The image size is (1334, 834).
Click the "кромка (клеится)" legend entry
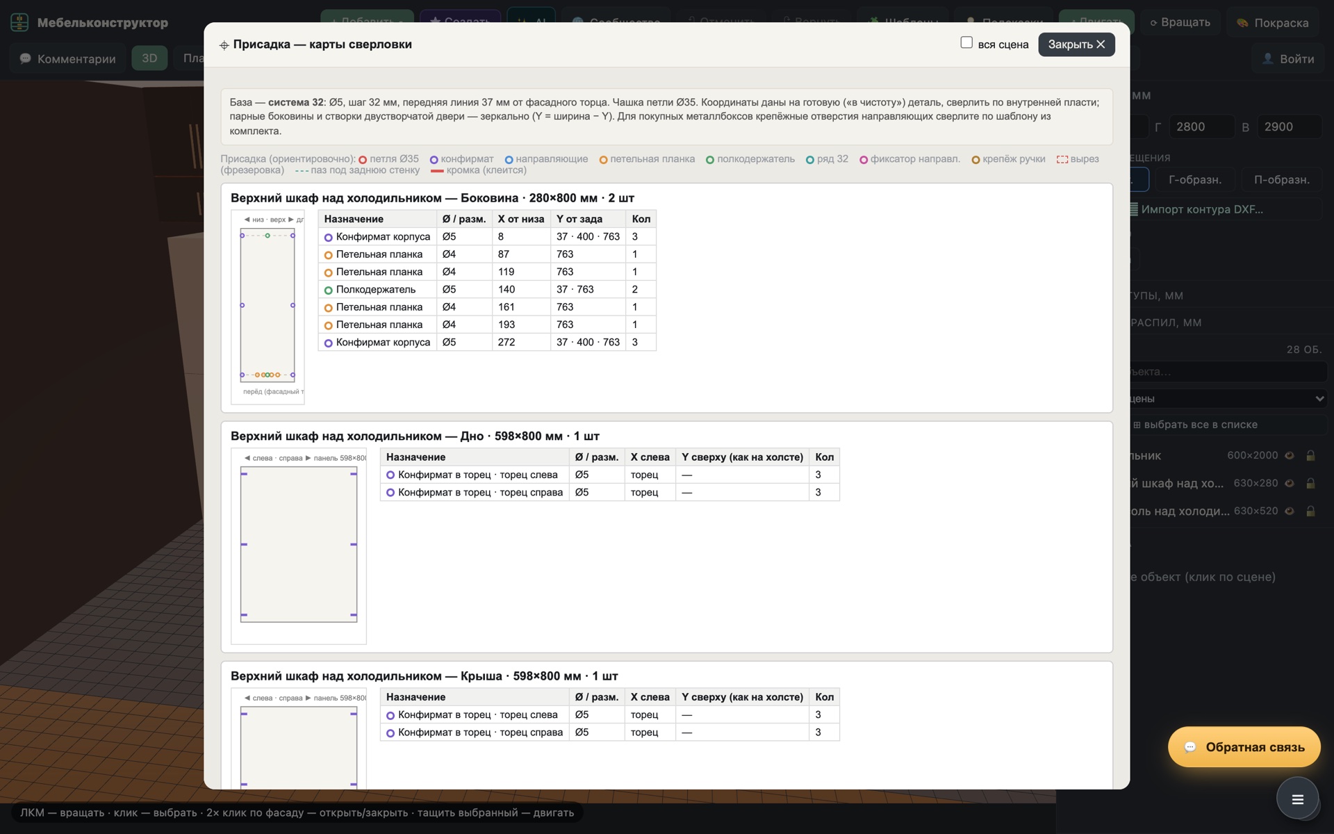tap(479, 170)
